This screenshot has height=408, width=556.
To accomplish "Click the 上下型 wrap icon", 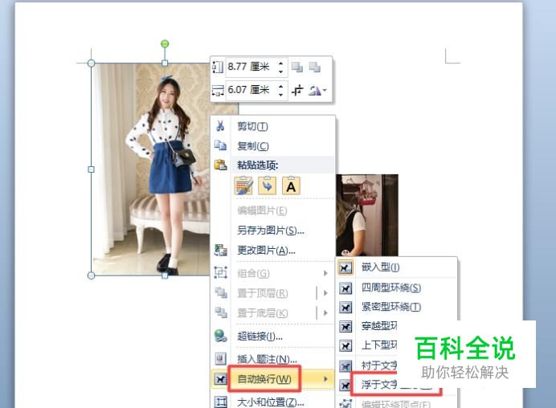I will pyautogui.click(x=345, y=345).
